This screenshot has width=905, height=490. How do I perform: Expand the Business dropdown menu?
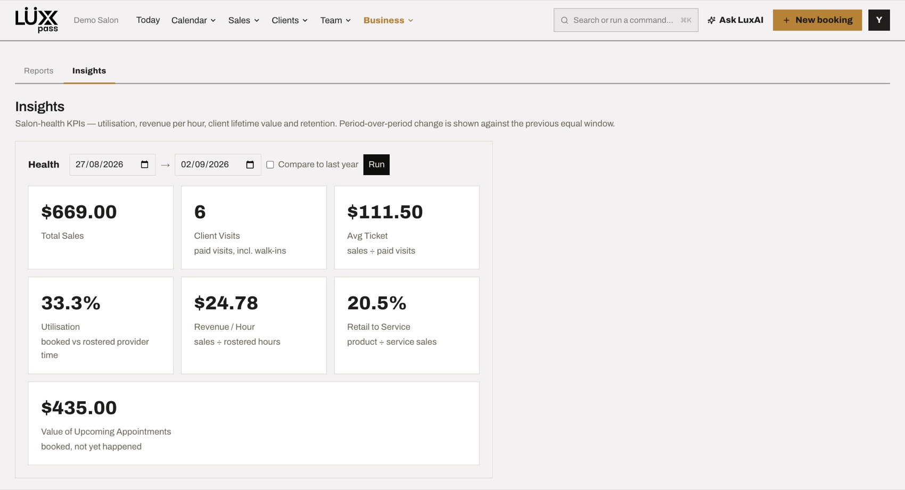[x=388, y=20]
